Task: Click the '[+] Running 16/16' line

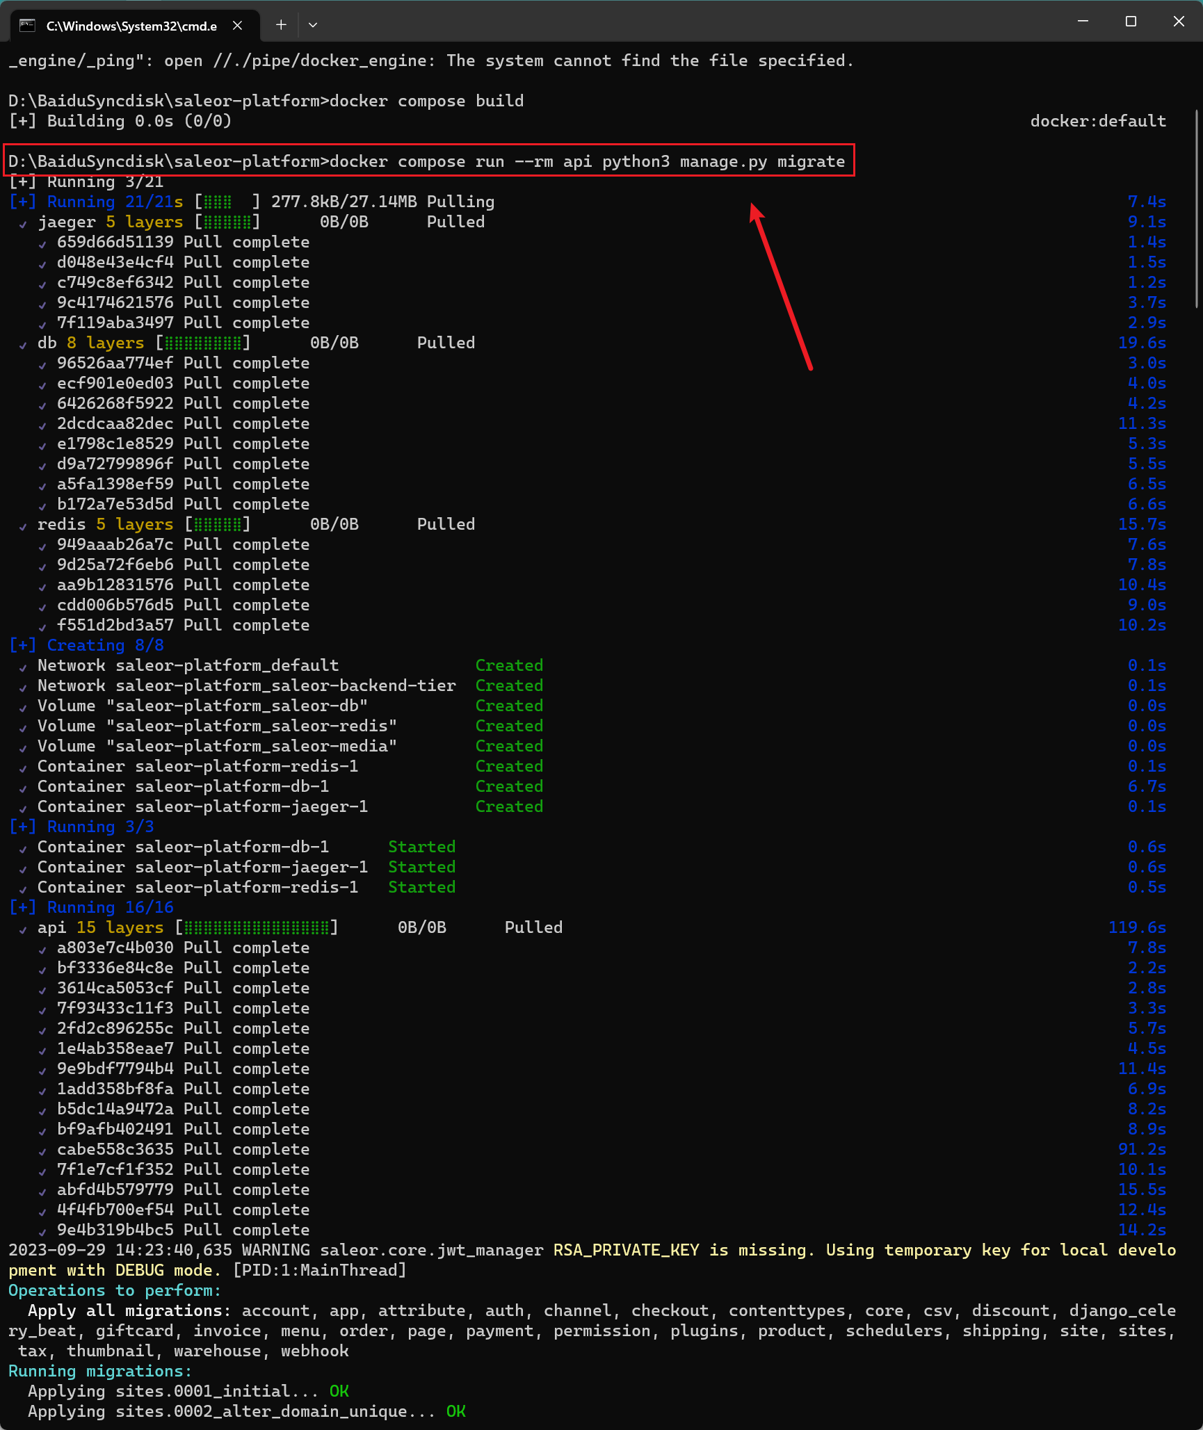Action: (x=91, y=907)
